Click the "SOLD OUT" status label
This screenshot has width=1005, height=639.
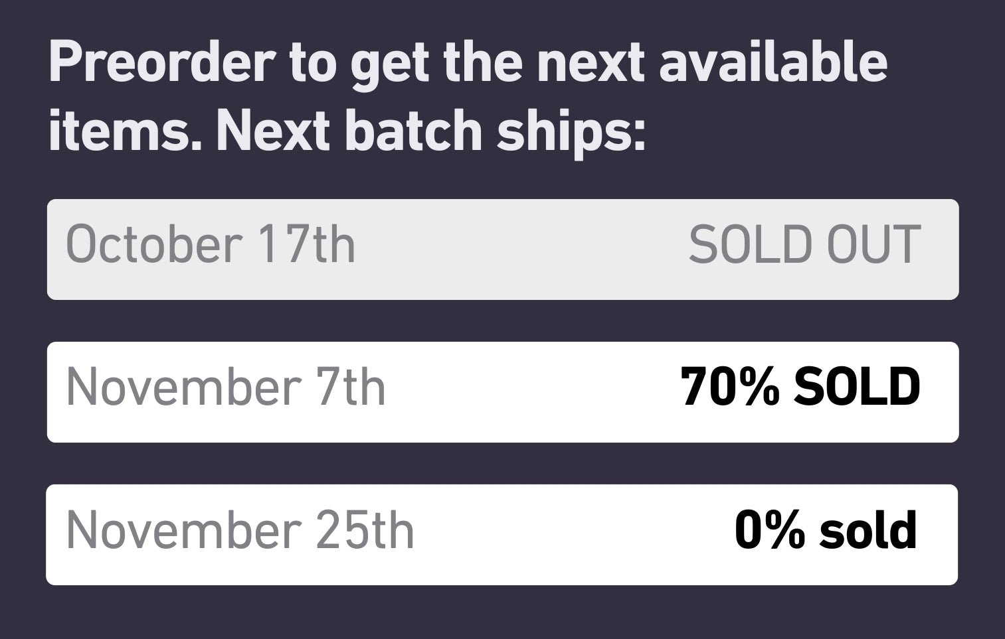point(804,245)
